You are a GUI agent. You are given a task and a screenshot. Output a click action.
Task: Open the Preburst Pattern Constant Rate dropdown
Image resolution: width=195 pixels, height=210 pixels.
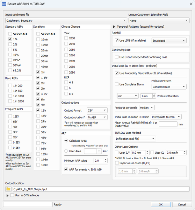[x=169, y=87]
